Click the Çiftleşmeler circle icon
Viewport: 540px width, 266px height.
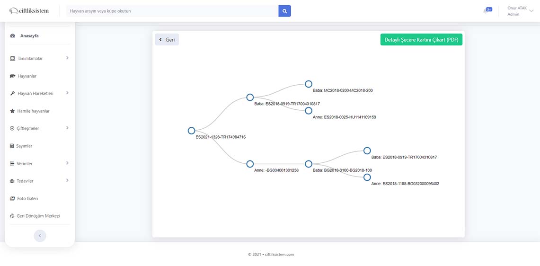pyautogui.click(x=12, y=129)
